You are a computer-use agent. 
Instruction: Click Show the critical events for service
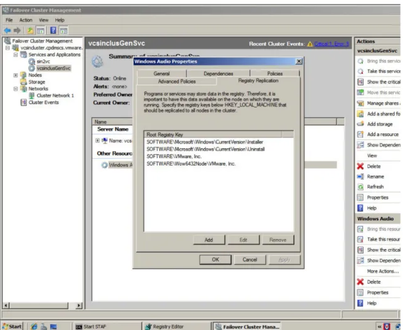coord(379,82)
